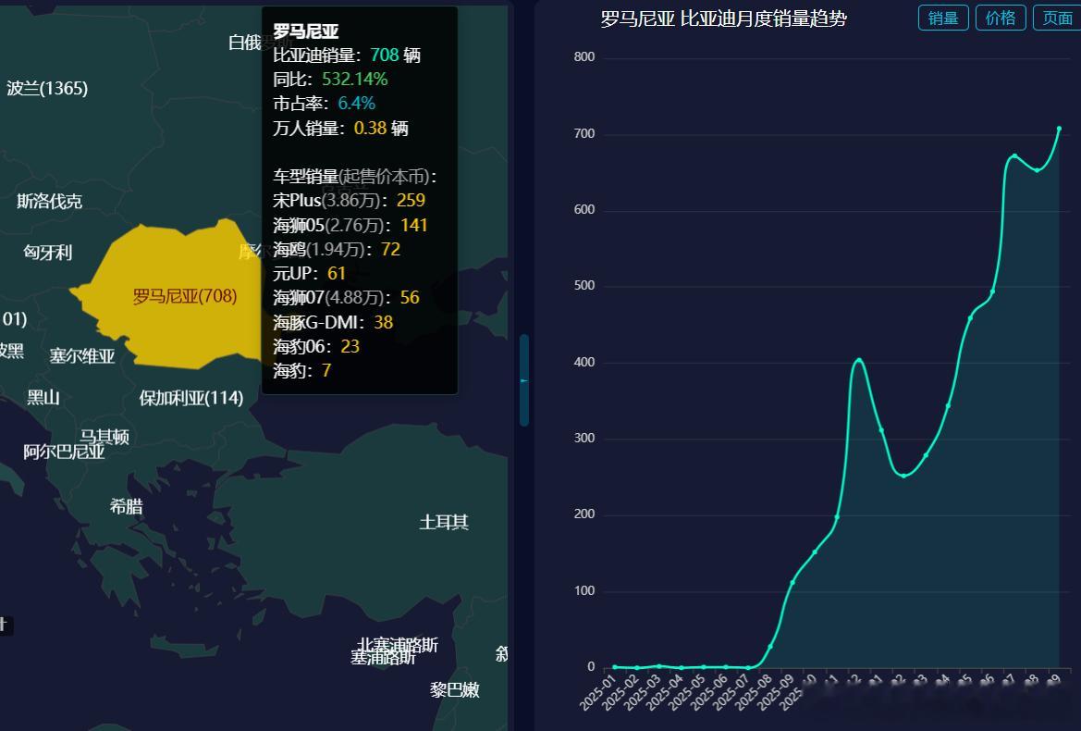Click 比亚迪销量: 708 辆 in the tooltip
1081x731 pixels.
pos(347,56)
